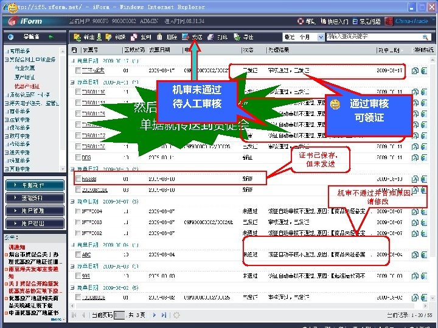438x328 pixels.
Task: Open the detail document icon in row hjs888
Action: click(x=415, y=179)
